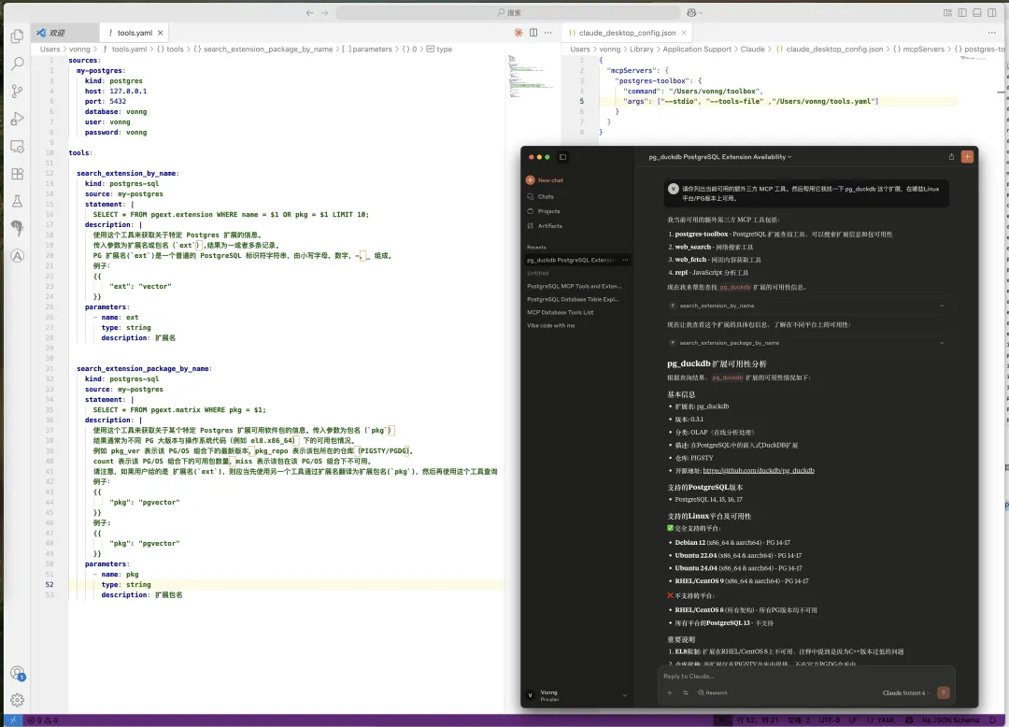Screen dimensions: 1009x727
Task: Click the Research button near the reply box
Action: [713, 692]
